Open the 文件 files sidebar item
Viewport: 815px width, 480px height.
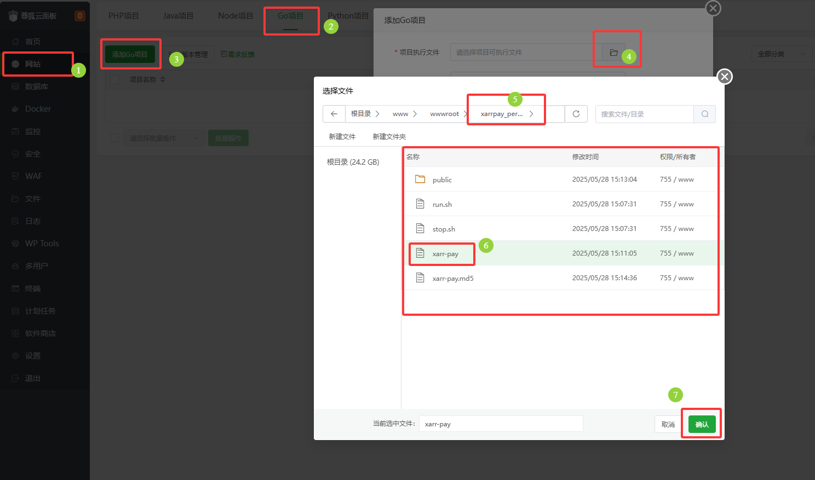(33, 199)
